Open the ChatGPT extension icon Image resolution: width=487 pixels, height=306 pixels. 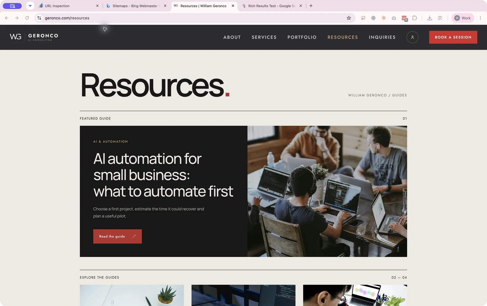pyautogui.click(x=373, y=18)
